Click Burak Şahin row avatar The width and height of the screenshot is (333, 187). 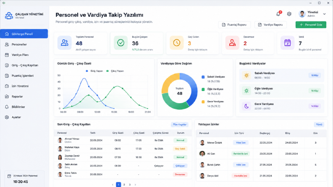202,165
